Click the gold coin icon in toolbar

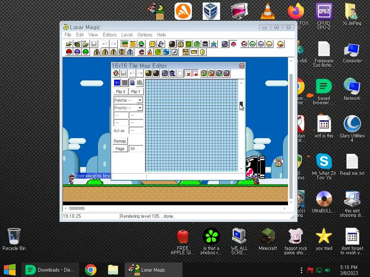point(202,52)
